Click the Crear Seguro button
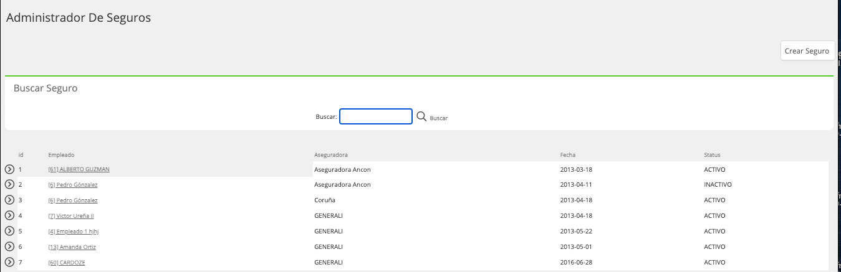The height and width of the screenshot is (272, 841). pyautogui.click(x=807, y=51)
